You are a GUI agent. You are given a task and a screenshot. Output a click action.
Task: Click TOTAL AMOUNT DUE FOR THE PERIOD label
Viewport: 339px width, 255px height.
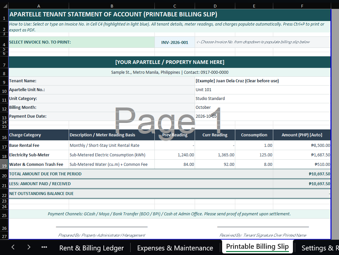[45, 174]
